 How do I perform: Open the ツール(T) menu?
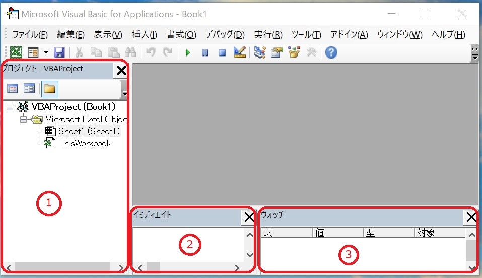tap(306, 34)
